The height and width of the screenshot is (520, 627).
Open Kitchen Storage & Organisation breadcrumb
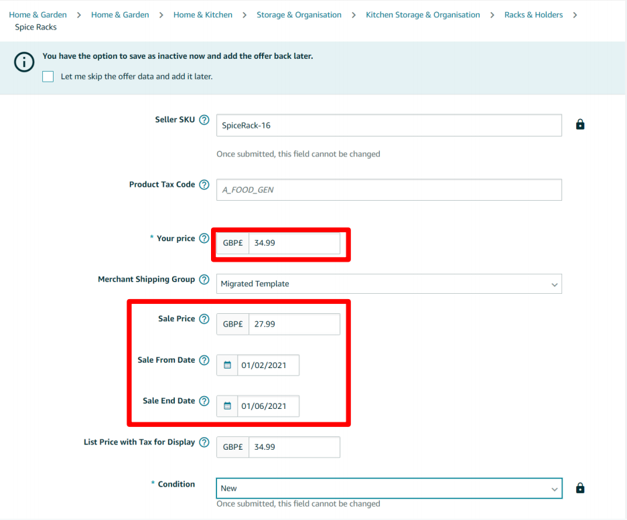(423, 15)
